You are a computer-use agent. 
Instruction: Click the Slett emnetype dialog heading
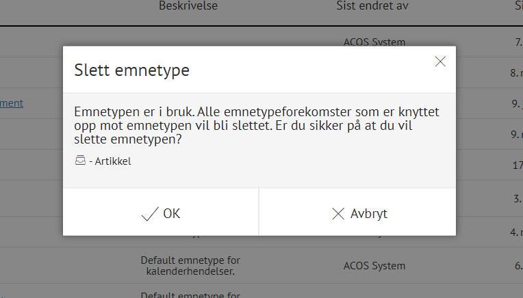tap(131, 70)
